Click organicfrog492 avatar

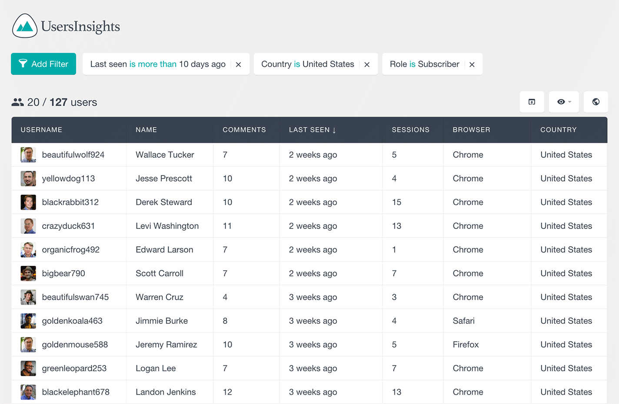[28, 250]
